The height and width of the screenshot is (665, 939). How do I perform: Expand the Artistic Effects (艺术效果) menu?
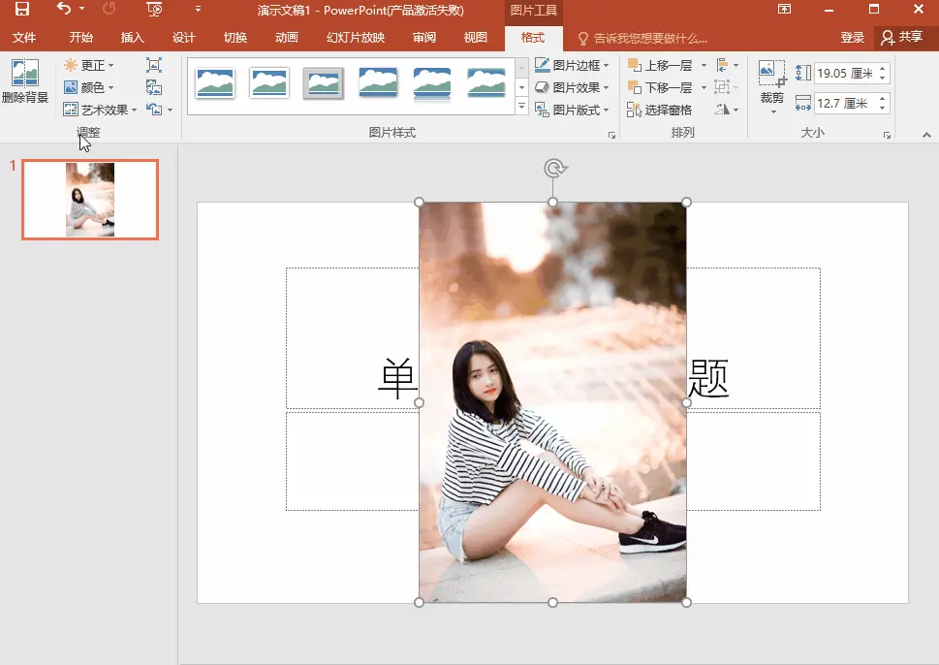pyautogui.click(x=100, y=110)
